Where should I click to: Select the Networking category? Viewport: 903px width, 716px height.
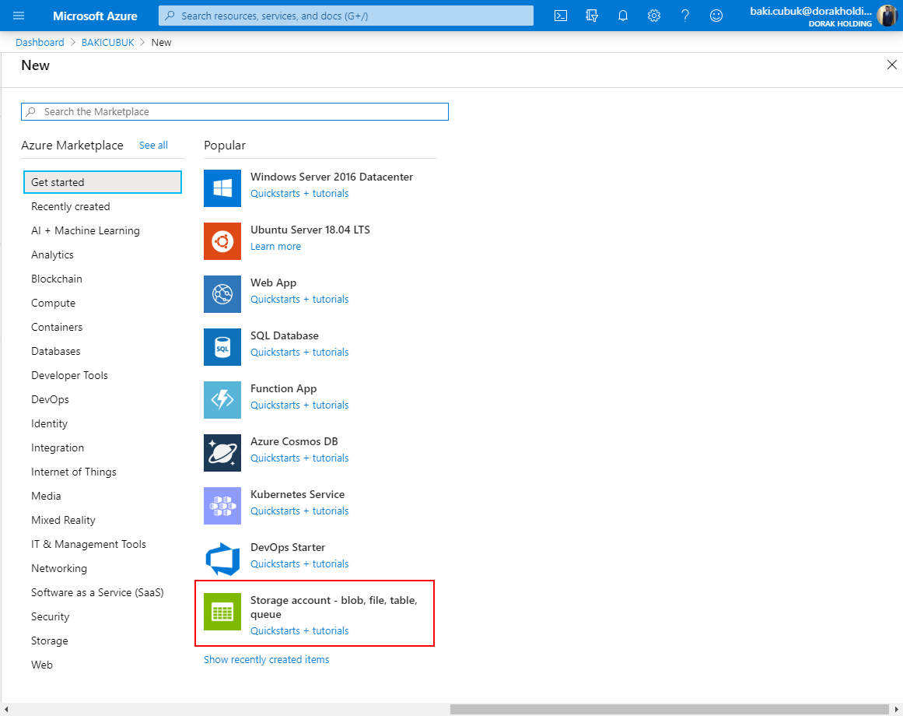(59, 569)
